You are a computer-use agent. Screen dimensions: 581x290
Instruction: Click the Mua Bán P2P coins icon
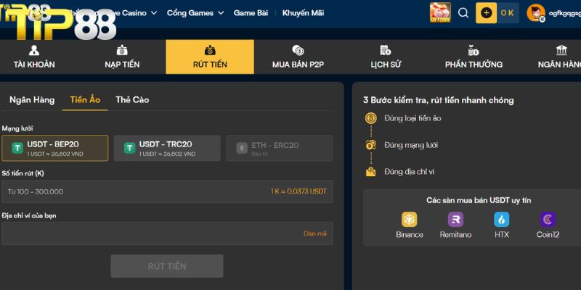point(298,50)
